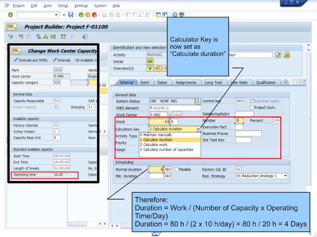Click the Print icon
The image size is (317, 237).
click(105, 15)
